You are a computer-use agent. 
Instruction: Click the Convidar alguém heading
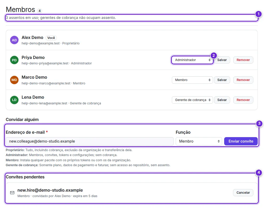22,119
